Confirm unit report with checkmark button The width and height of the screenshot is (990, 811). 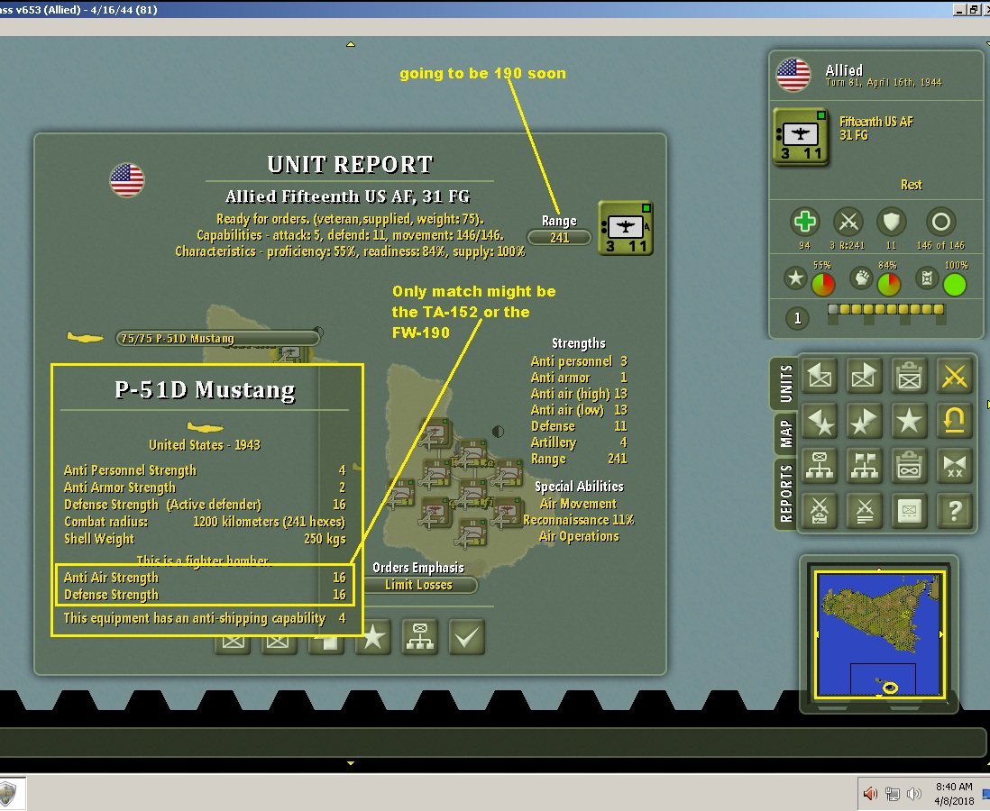coord(466,637)
